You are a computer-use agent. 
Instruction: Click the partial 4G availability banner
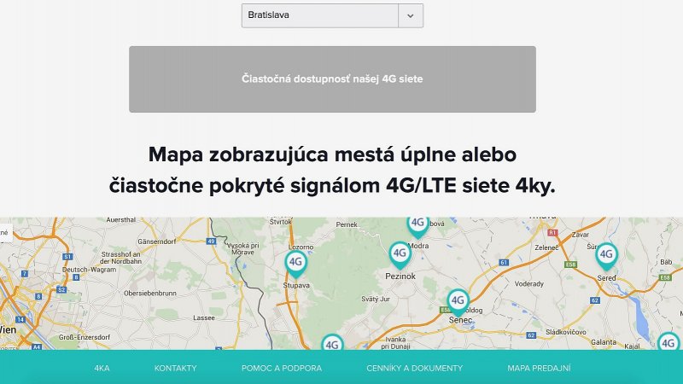[332, 79]
